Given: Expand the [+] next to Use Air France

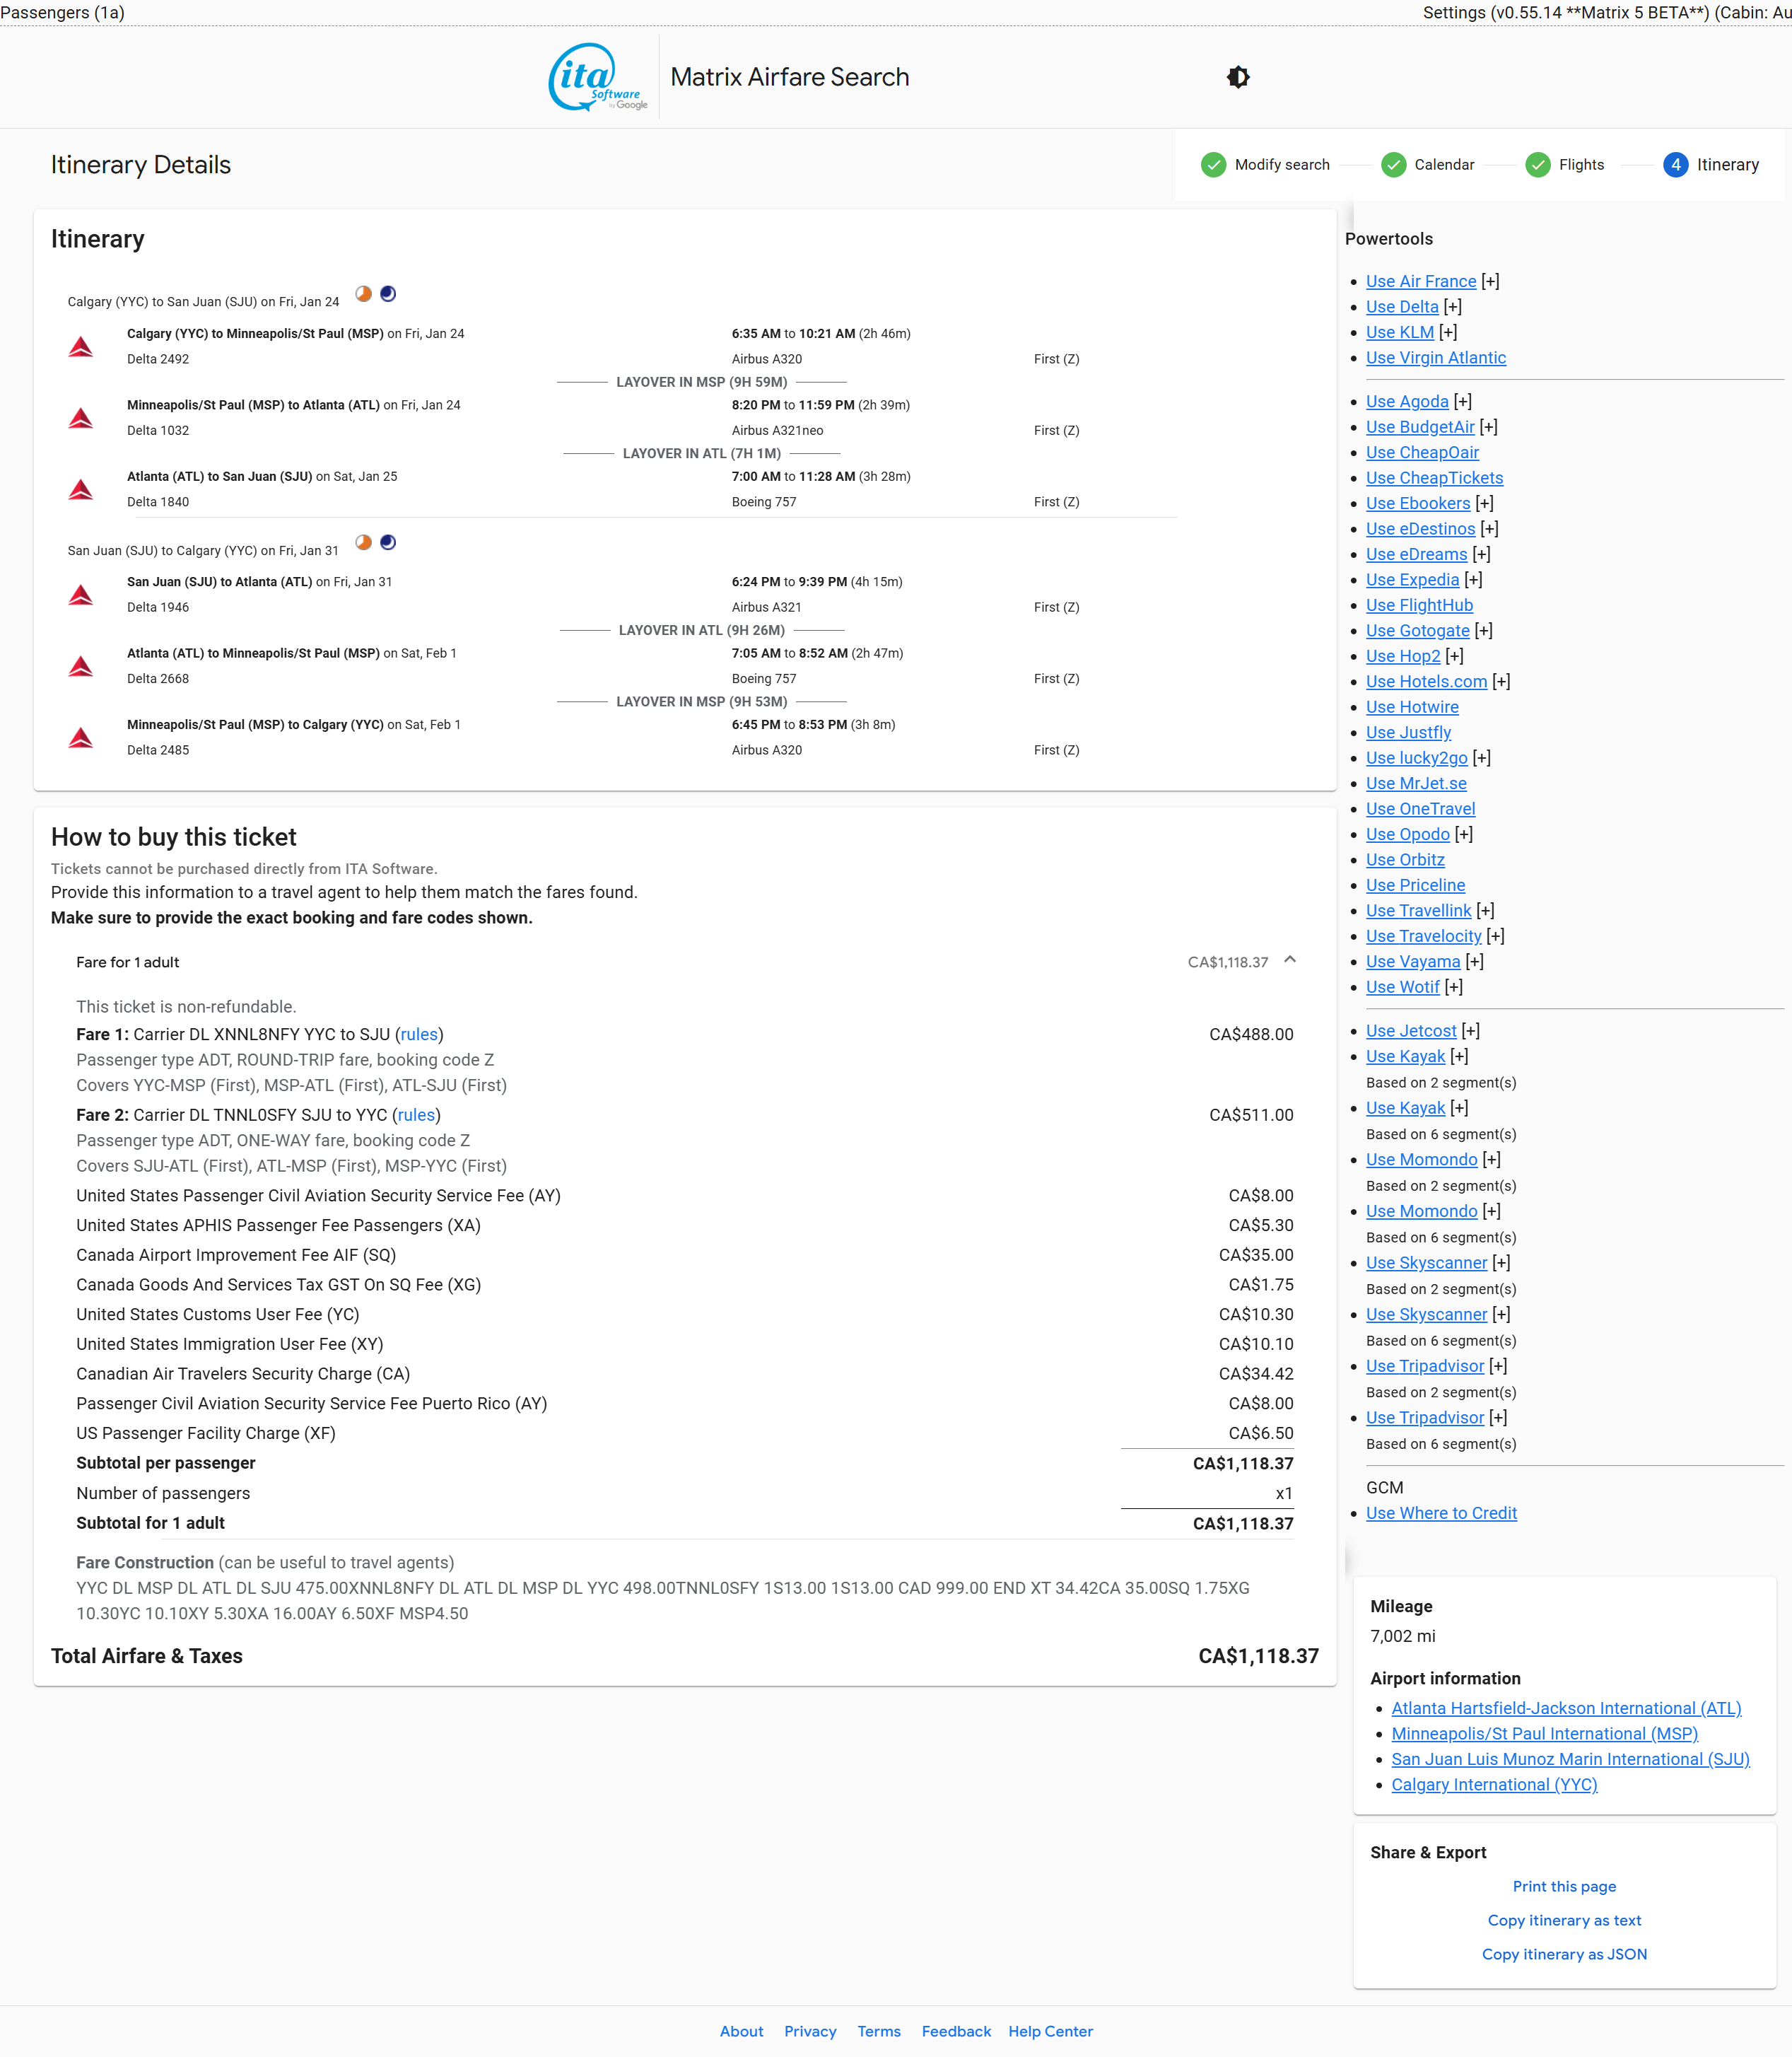Looking at the screenshot, I should [1490, 282].
